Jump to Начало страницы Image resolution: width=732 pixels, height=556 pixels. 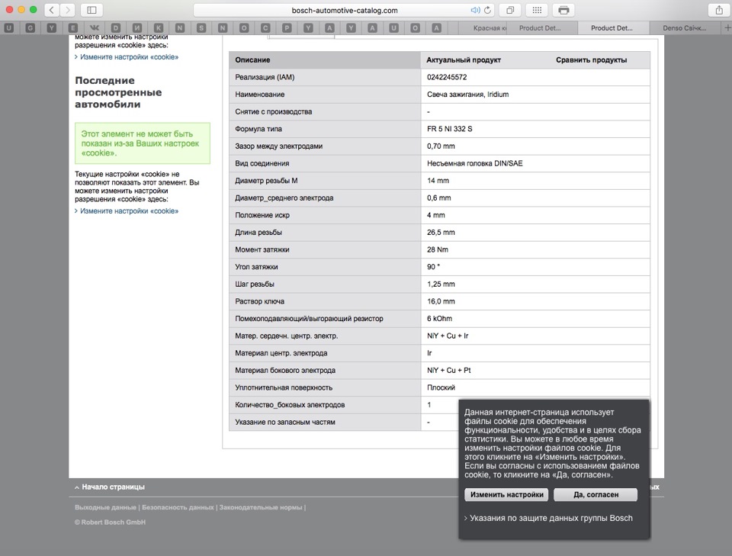pyautogui.click(x=113, y=487)
